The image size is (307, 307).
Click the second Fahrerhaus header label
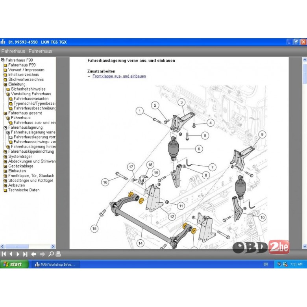(41, 51)
